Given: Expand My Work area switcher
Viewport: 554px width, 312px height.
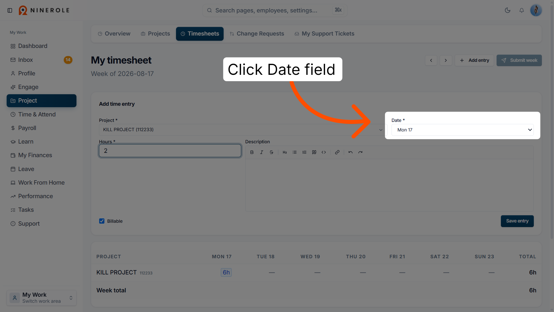Looking at the screenshot, I should pos(42,298).
